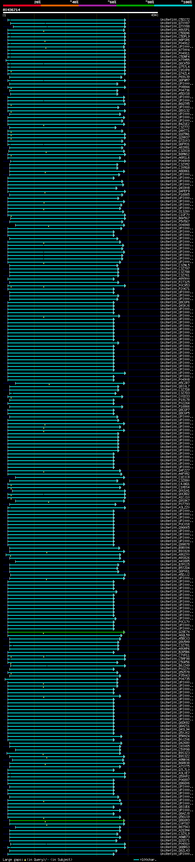This screenshot has height=862, width=195.
Task: Click hit UniRef100_C4JWQ1
Action: [175, 483]
